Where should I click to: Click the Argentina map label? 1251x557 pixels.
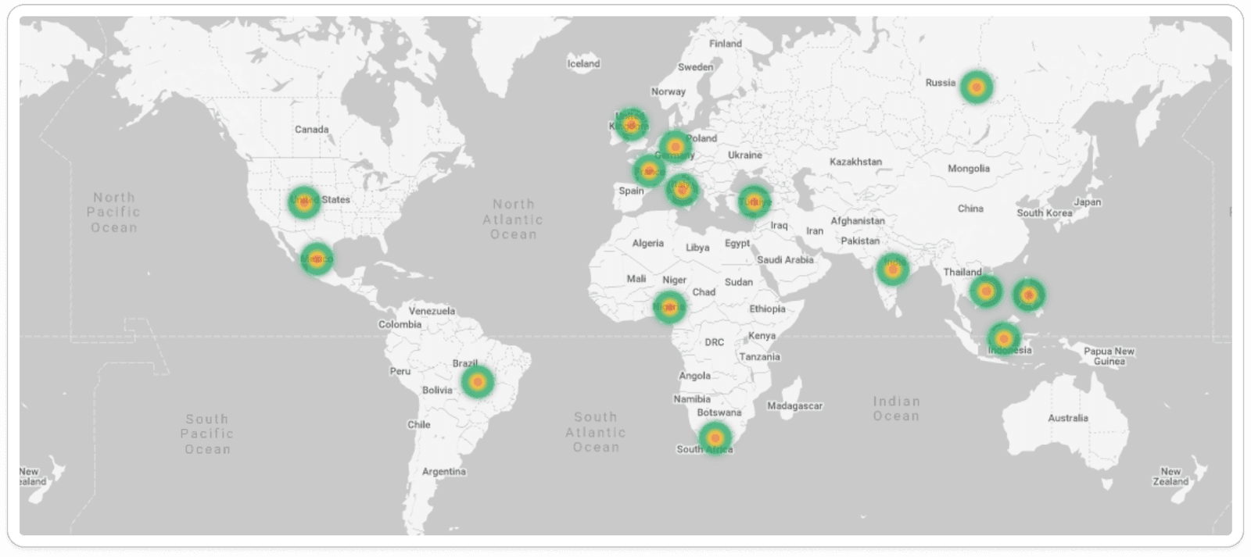(444, 472)
